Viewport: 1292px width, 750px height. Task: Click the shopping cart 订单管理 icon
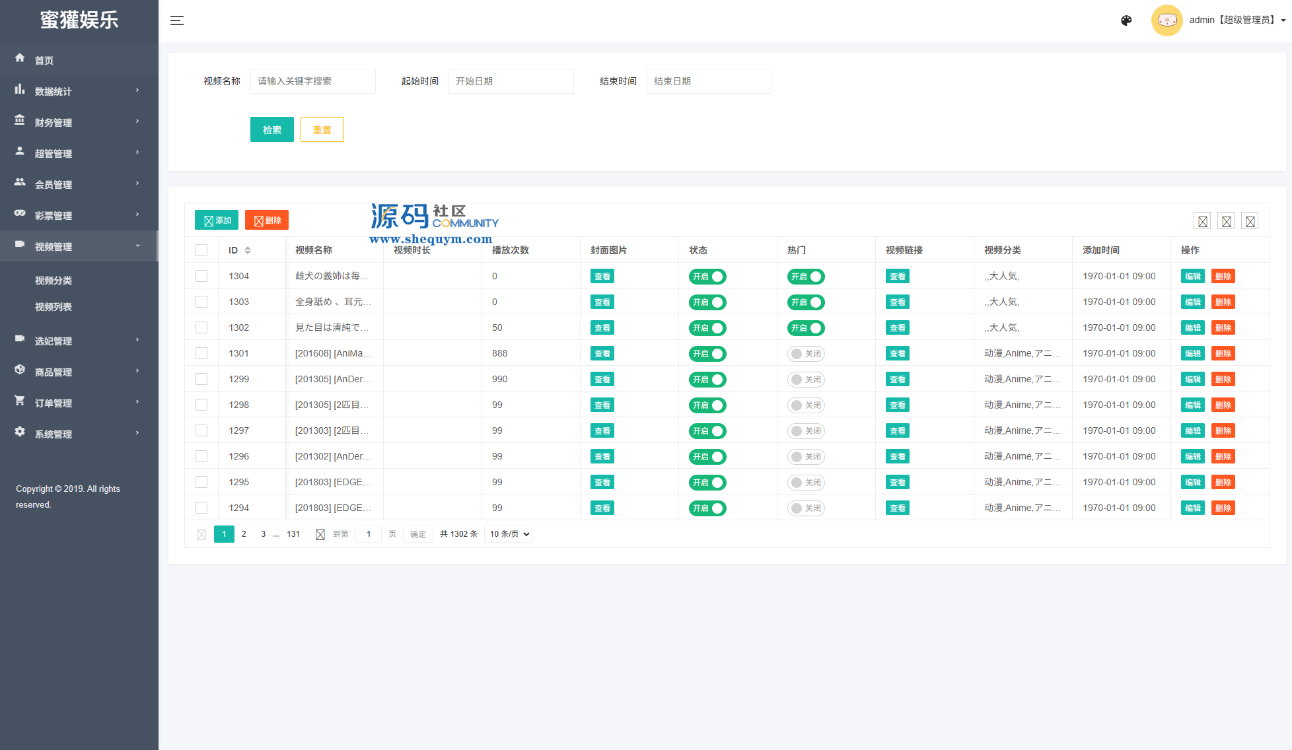20,401
